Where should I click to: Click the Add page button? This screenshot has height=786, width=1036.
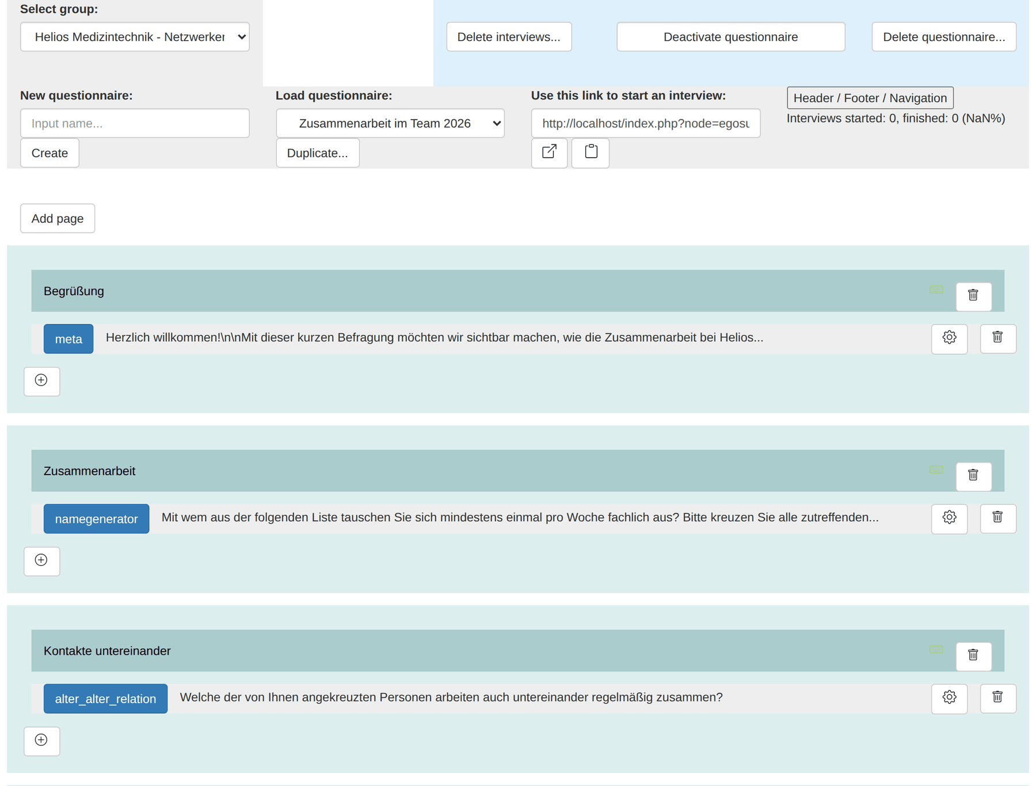pos(58,219)
